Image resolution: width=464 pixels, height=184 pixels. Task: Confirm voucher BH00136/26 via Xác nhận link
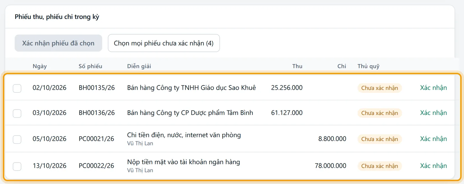pos(433,113)
